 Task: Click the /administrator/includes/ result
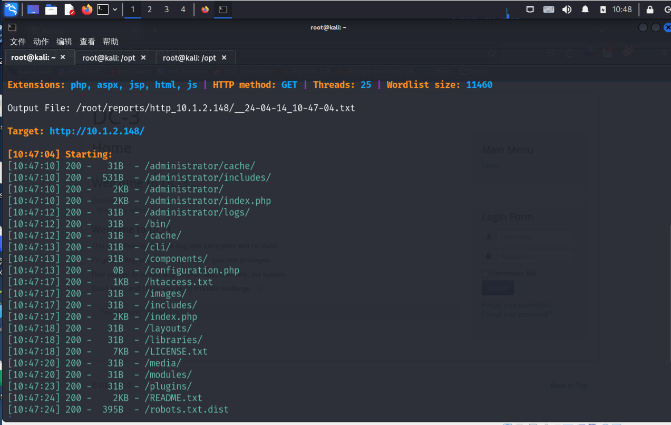point(208,177)
